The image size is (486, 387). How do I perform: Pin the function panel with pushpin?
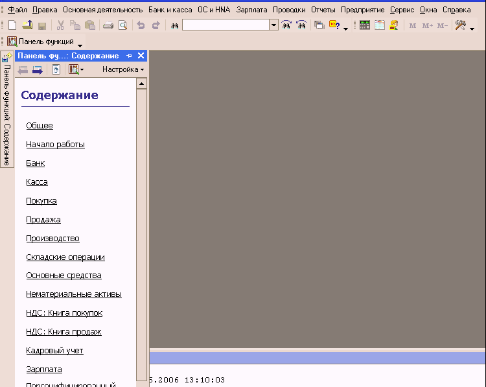click(129, 56)
